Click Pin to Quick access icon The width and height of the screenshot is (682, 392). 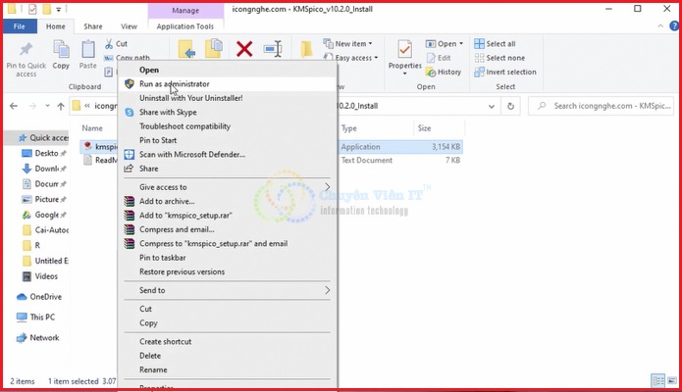point(26,49)
